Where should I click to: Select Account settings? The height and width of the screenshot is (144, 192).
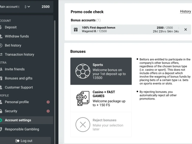27,120
